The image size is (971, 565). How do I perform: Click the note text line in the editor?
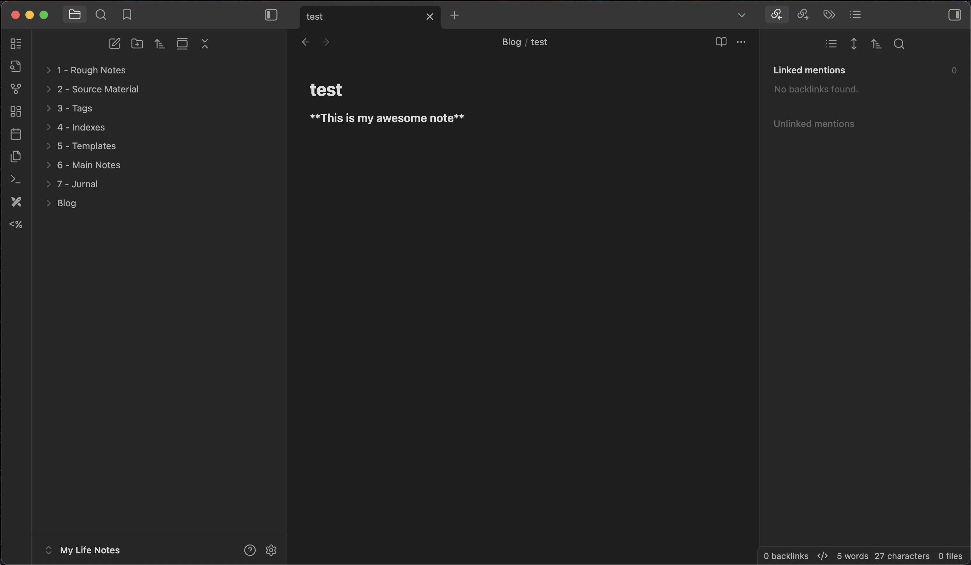click(x=386, y=118)
